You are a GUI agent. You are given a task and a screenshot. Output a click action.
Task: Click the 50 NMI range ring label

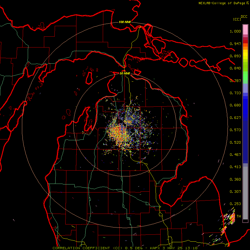pyautogui.click(x=125, y=73)
